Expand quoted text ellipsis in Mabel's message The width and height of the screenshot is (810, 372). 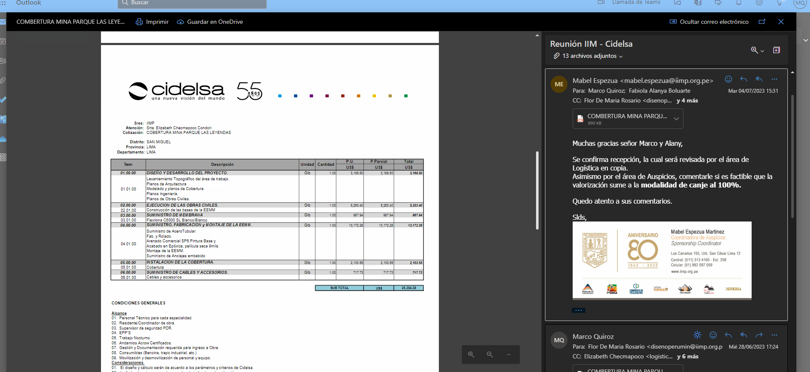click(x=579, y=310)
